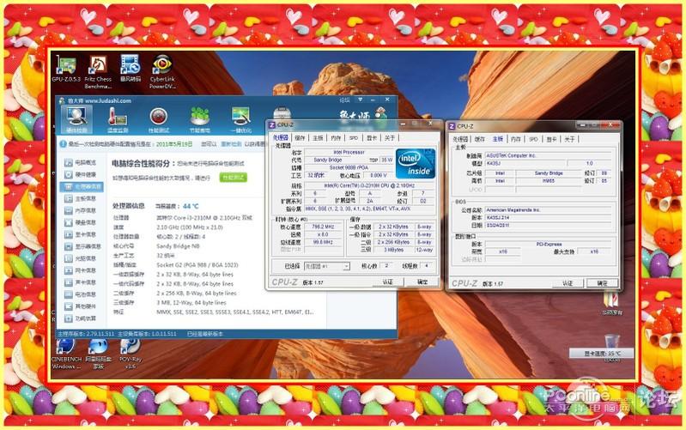The width and height of the screenshot is (686, 430).
Task: Switch to SPD tab in right CPU-Z window
Action: click(x=534, y=139)
